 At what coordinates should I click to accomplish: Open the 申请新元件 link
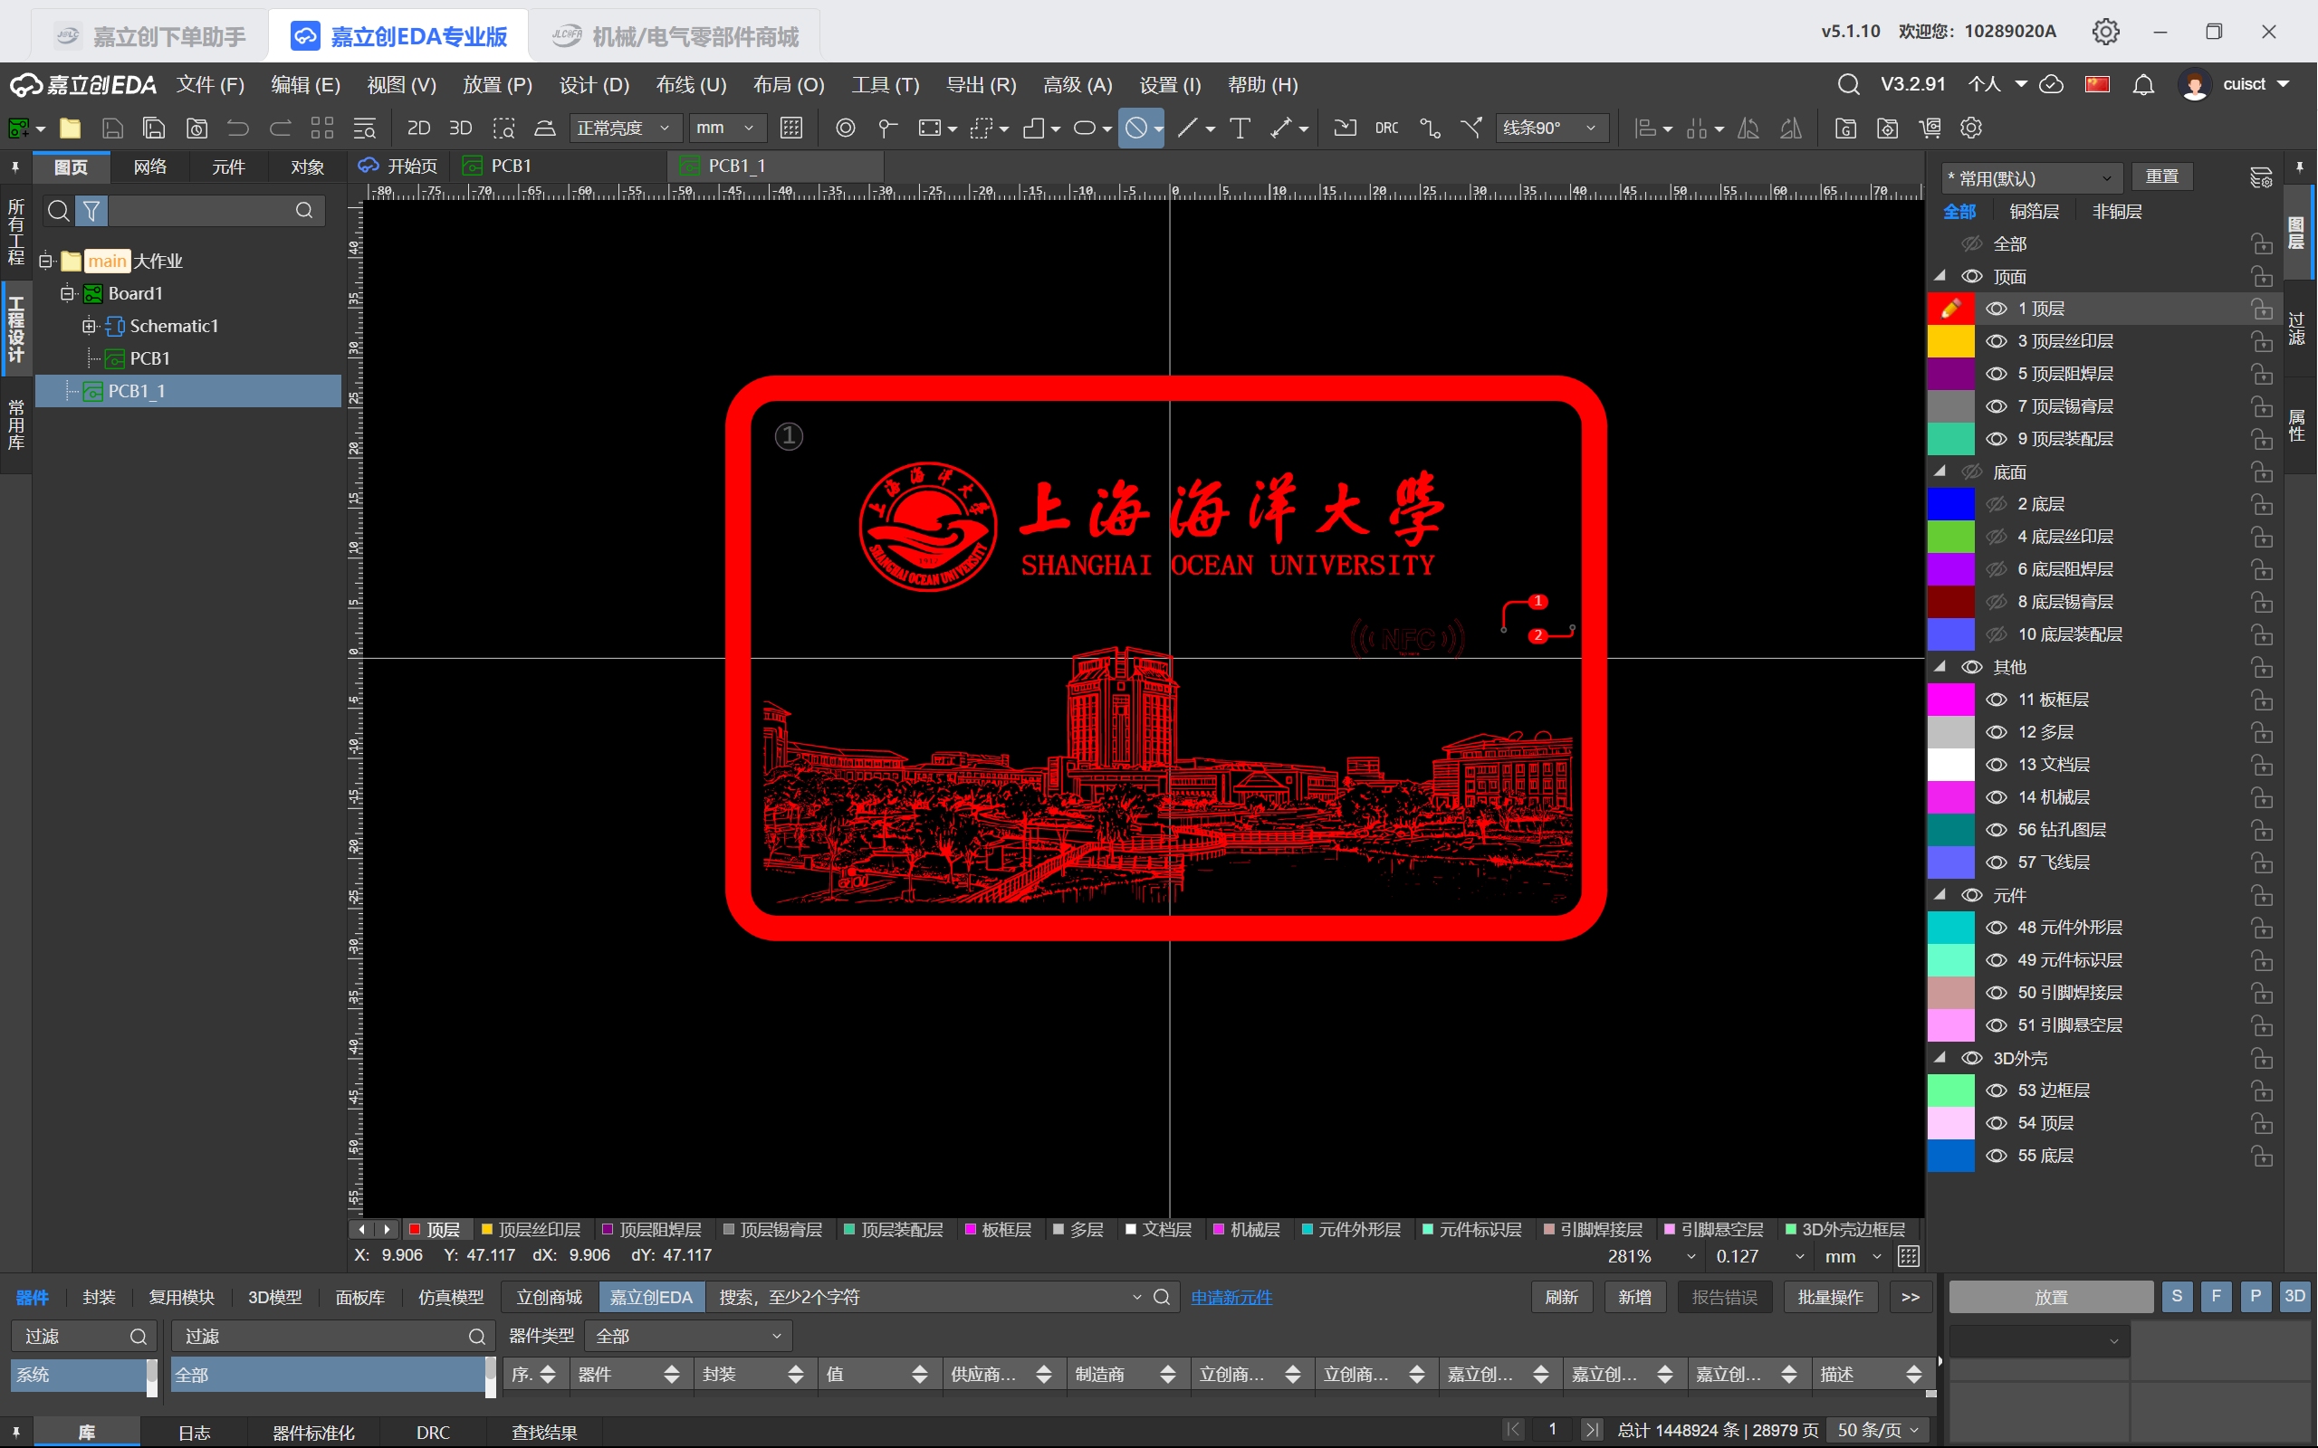1231,1297
